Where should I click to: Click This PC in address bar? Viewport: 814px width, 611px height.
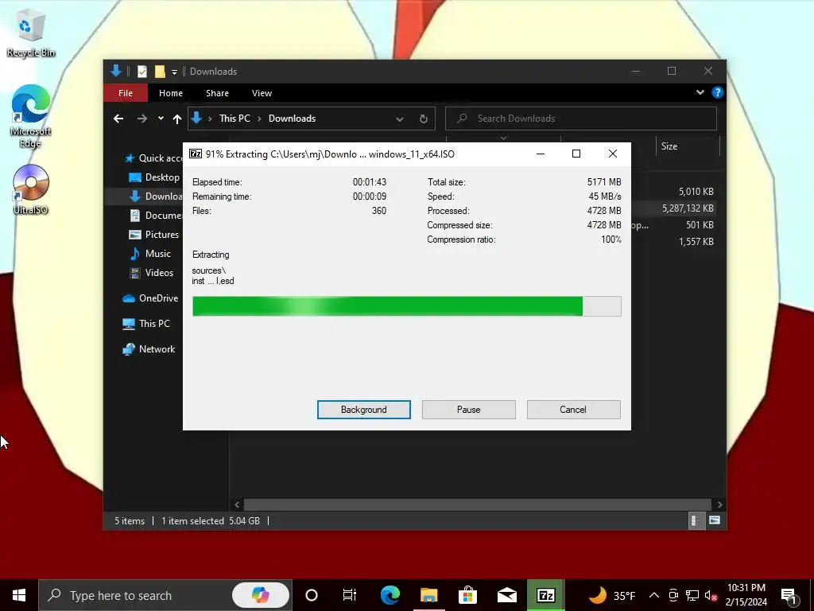pos(235,119)
